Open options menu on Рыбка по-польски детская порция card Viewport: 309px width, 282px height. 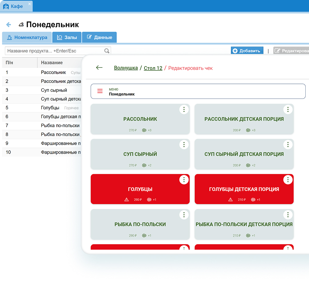tap(288, 215)
